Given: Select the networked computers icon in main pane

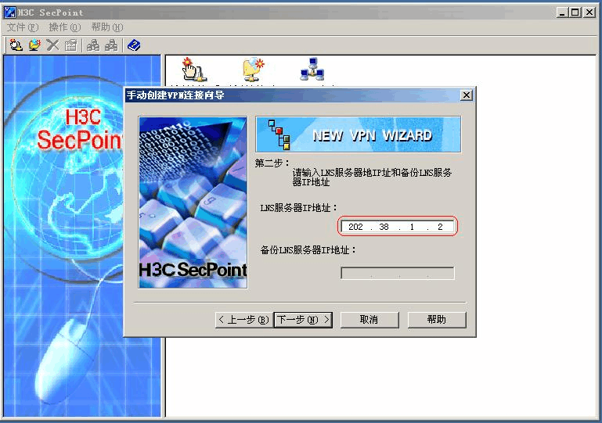Looking at the screenshot, I should point(312,70).
